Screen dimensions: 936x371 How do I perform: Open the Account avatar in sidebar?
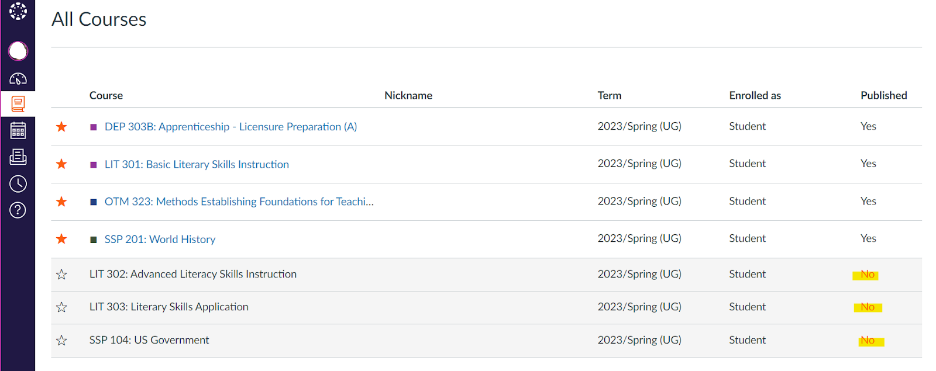18,51
